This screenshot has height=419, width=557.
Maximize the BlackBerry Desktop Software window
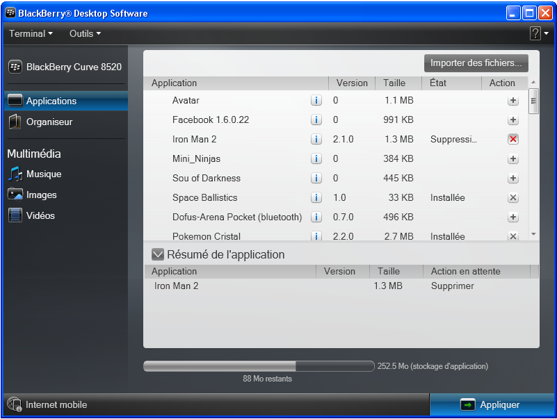coord(529,13)
